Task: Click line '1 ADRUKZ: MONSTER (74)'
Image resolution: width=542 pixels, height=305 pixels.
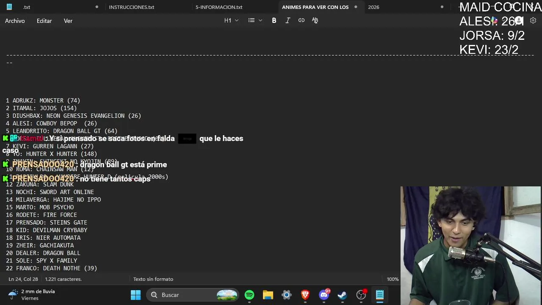Action: [x=43, y=100]
